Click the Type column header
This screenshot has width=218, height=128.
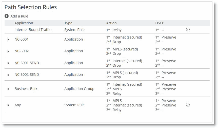68,23
